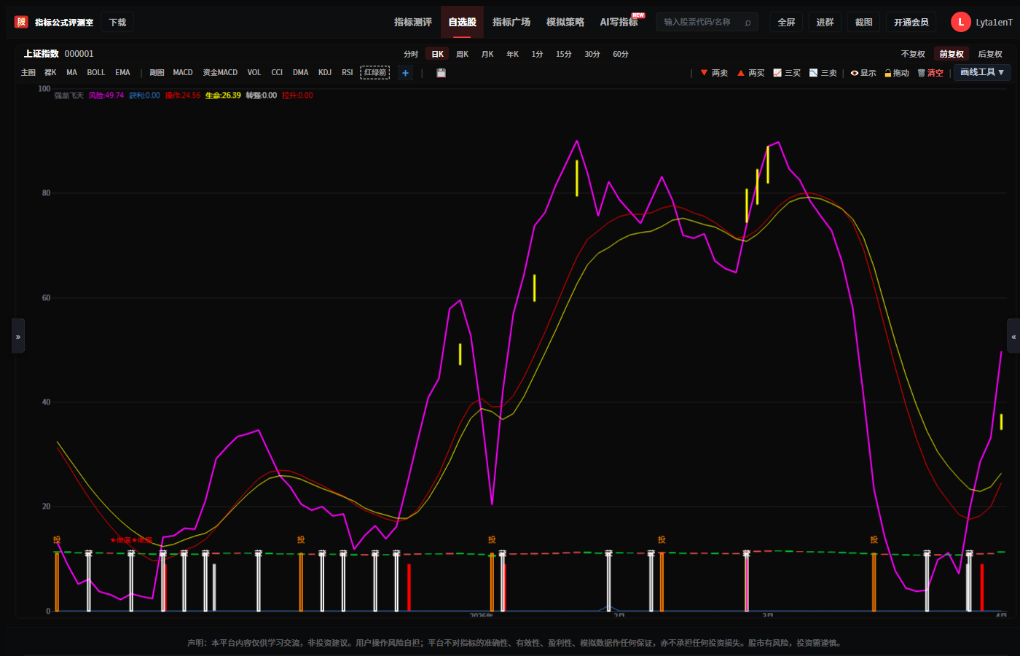This screenshot has width=1020, height=656.
Task: Select CCI sub-chart indicator
Action: coord(277,73)
